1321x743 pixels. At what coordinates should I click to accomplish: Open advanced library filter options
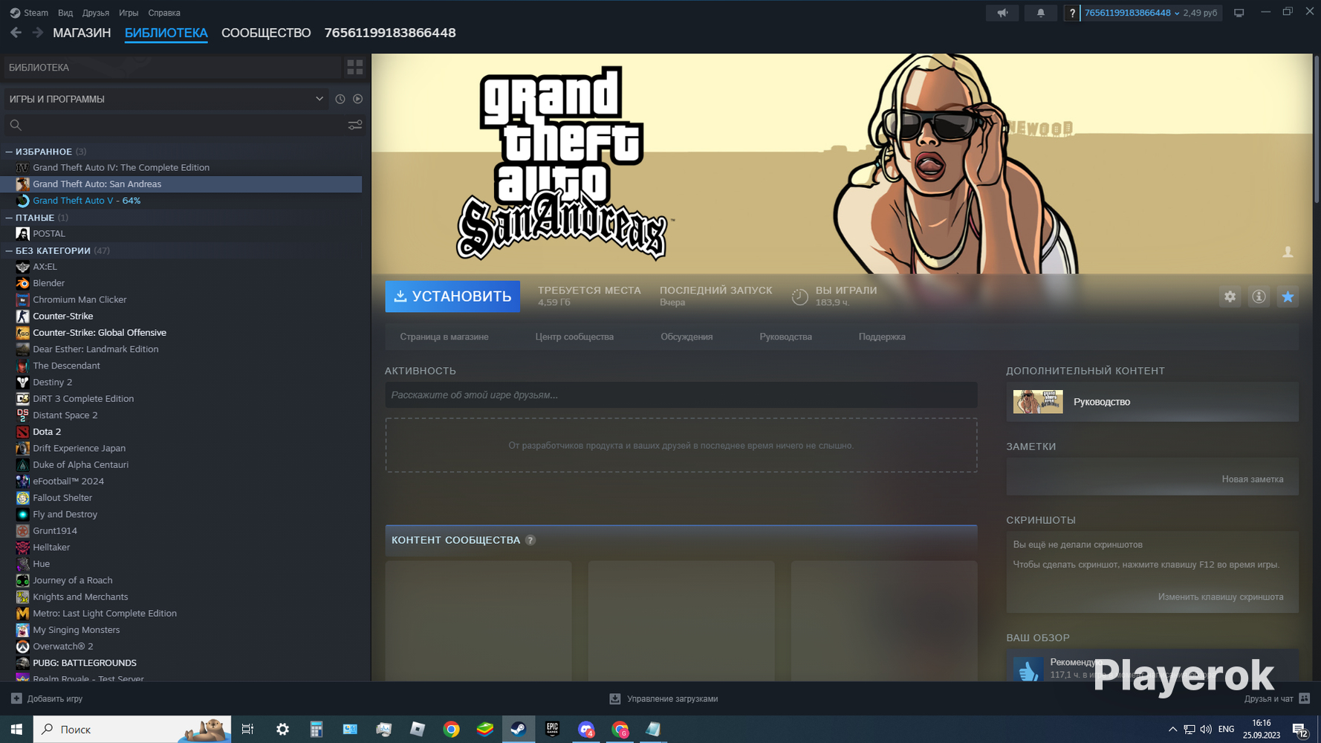click(355, 125)
